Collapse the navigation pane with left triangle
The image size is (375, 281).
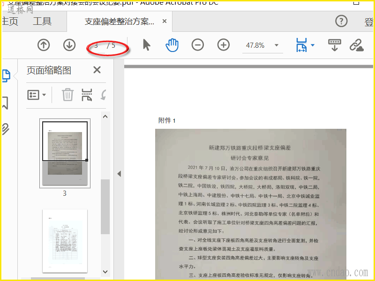[119, 174]
